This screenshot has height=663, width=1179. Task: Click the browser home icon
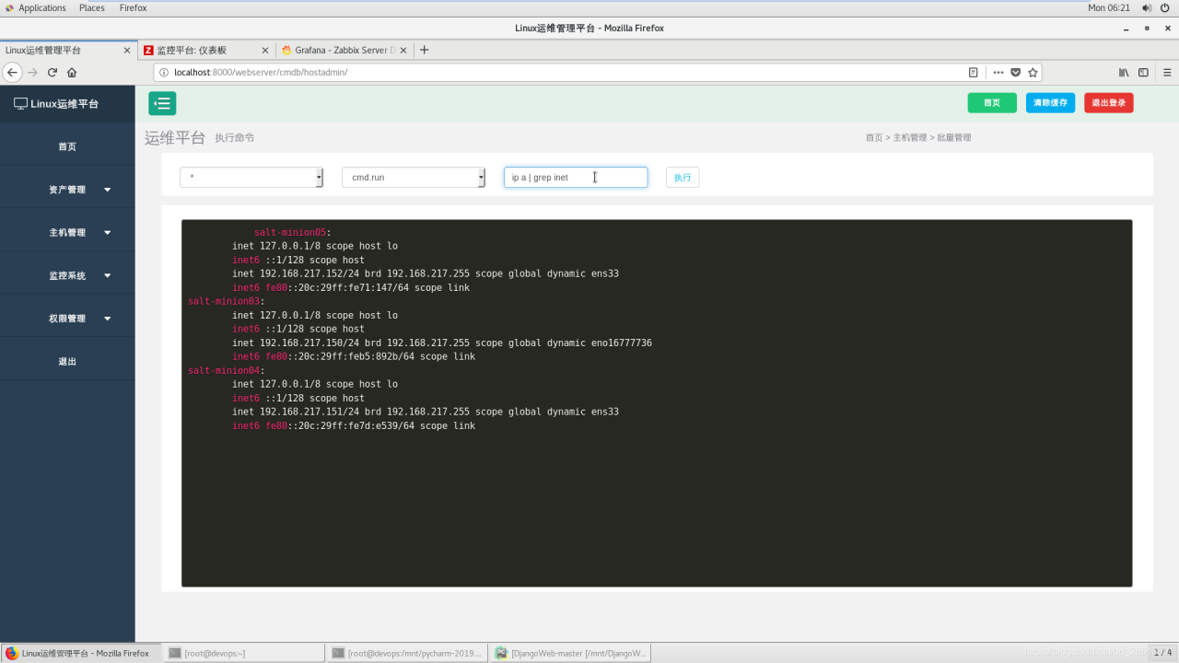[x=72, y=73]
